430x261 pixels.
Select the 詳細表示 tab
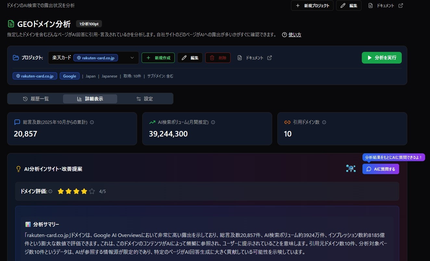90,99
